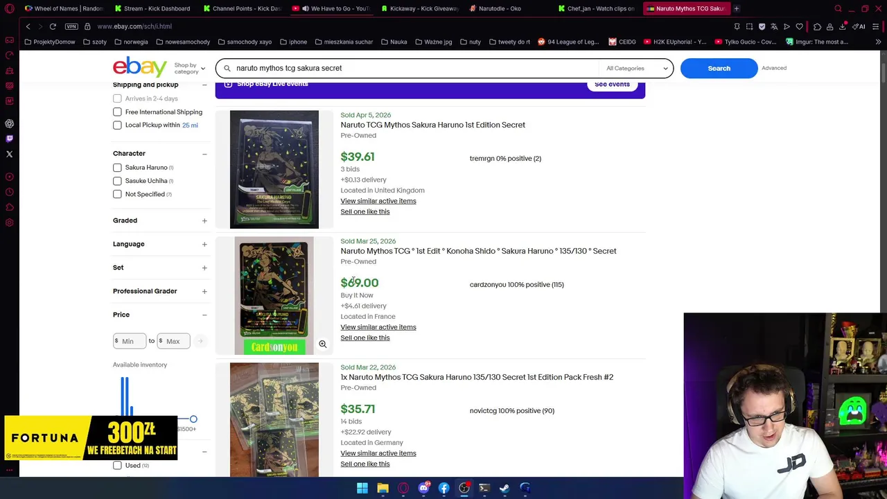
Task: Open Twitch in the Opera sidebar
Action: (9, 139)
